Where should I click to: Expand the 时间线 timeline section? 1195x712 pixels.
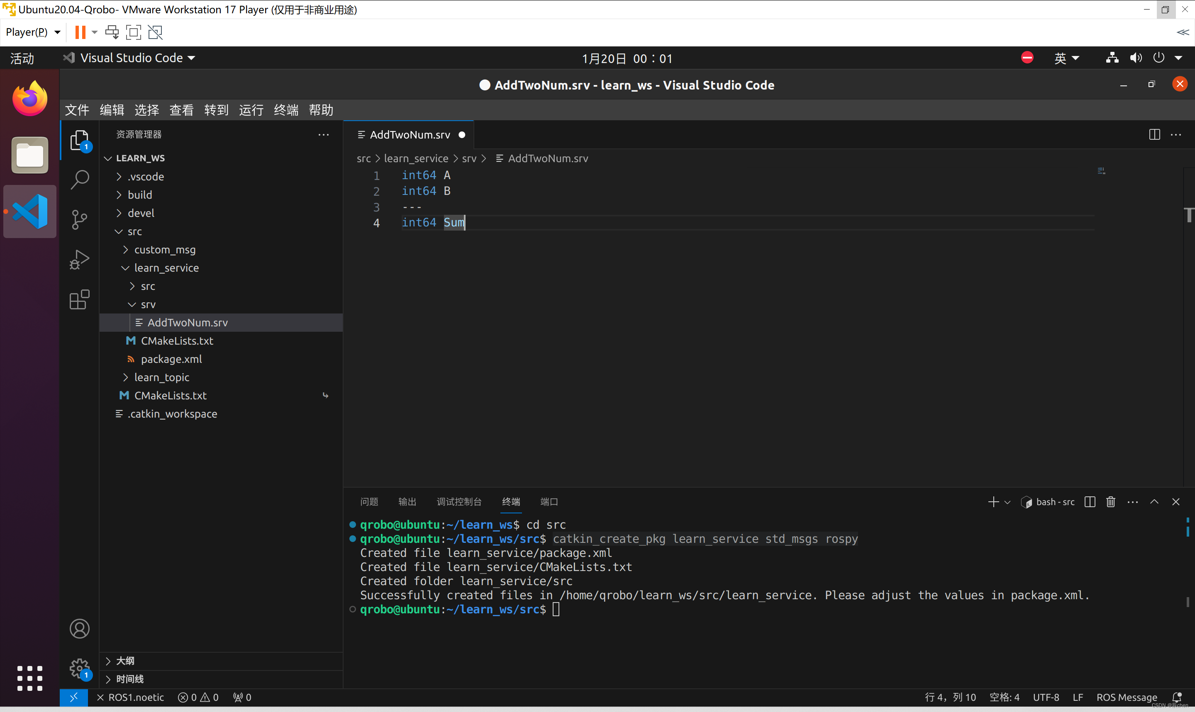point(221,679)
